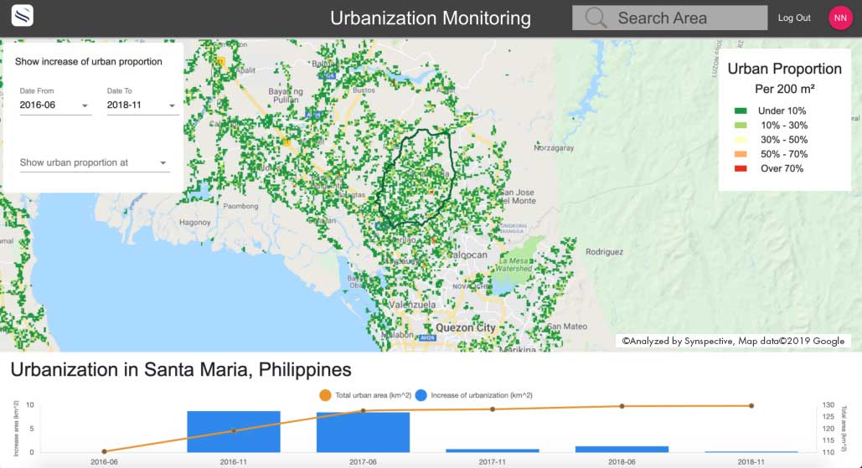This screenshot has height=468, width=862.
Task: Click Paombong label on map
Action: 240,206
